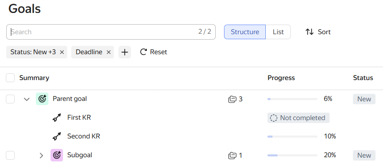Click the First KR arrow icon
The width and height of the screenshot is (383, 166).
tap(57, 118)
